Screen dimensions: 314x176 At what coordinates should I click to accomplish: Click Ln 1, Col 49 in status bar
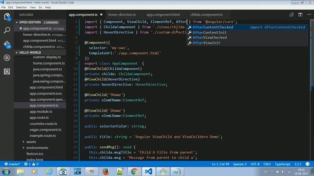220,164
